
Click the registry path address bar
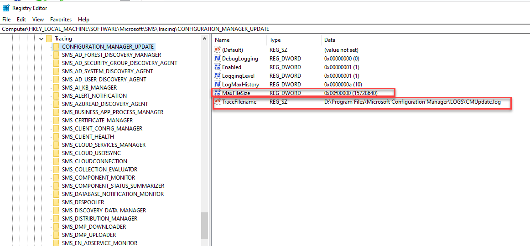(x=265, y=29)
